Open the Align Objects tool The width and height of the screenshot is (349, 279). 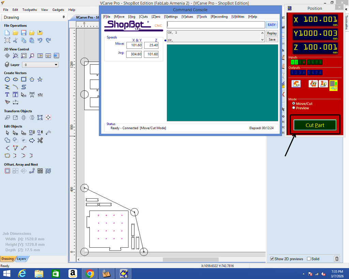click(x=48, y=118)
